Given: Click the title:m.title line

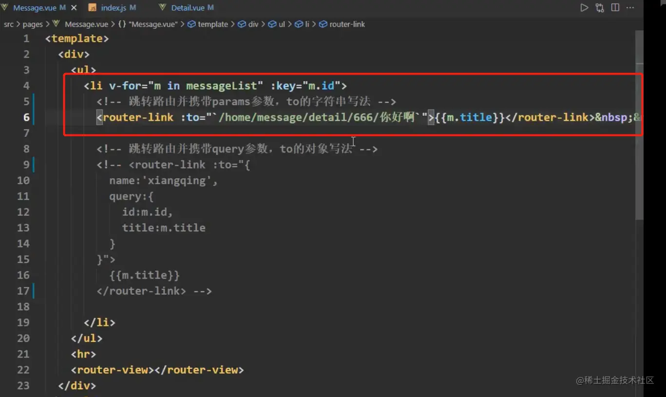Looking at the screenshot, I should point(164,228).
